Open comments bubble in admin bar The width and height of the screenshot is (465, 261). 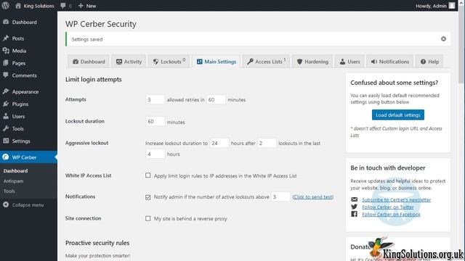pos(66,6)
